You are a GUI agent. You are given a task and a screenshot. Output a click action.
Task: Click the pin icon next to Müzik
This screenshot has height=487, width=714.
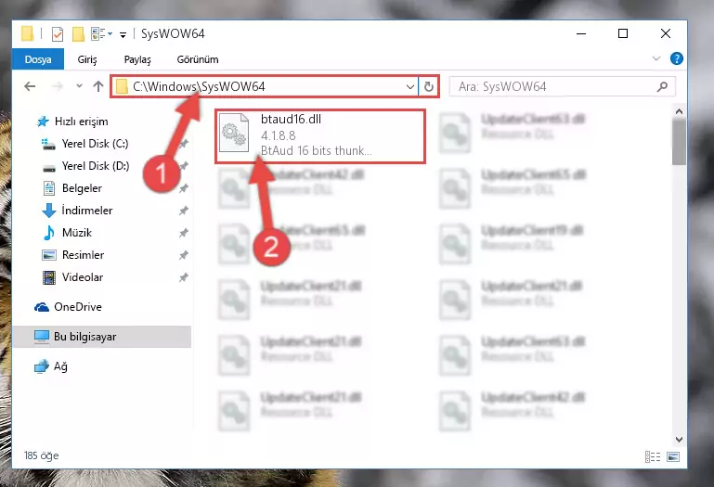coord(184,233)
